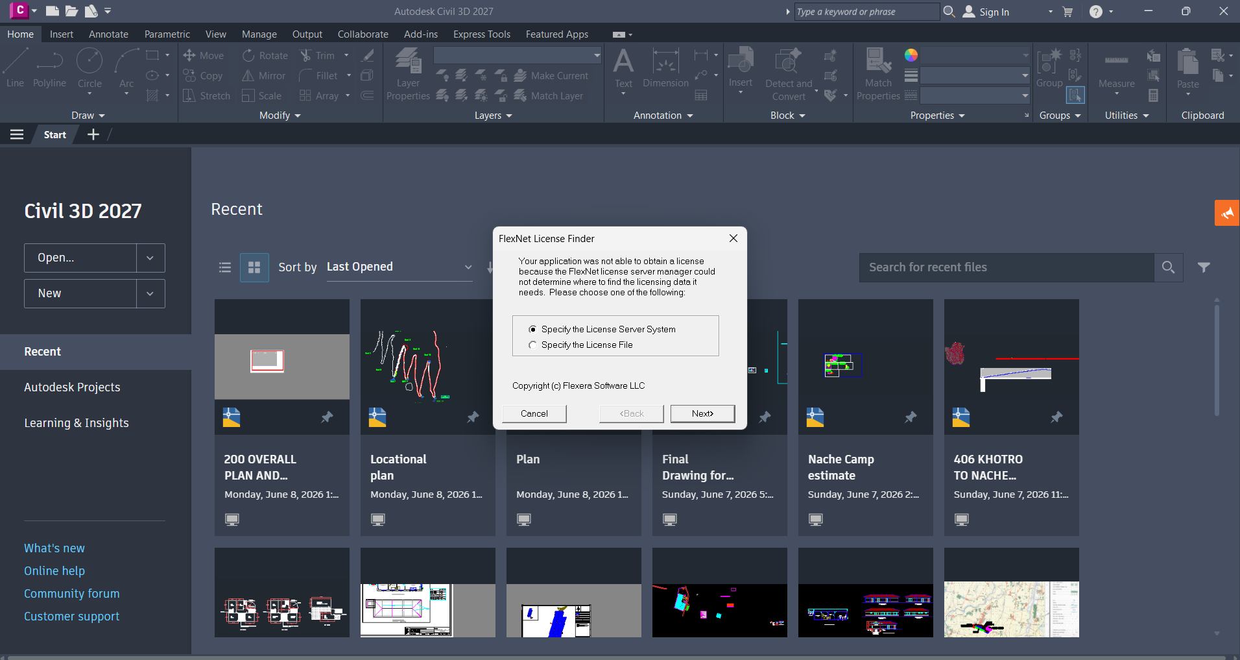The image size is (1240, 660).
Task: Open the Autodesk App Store cart
Action: pos(1067,12)
